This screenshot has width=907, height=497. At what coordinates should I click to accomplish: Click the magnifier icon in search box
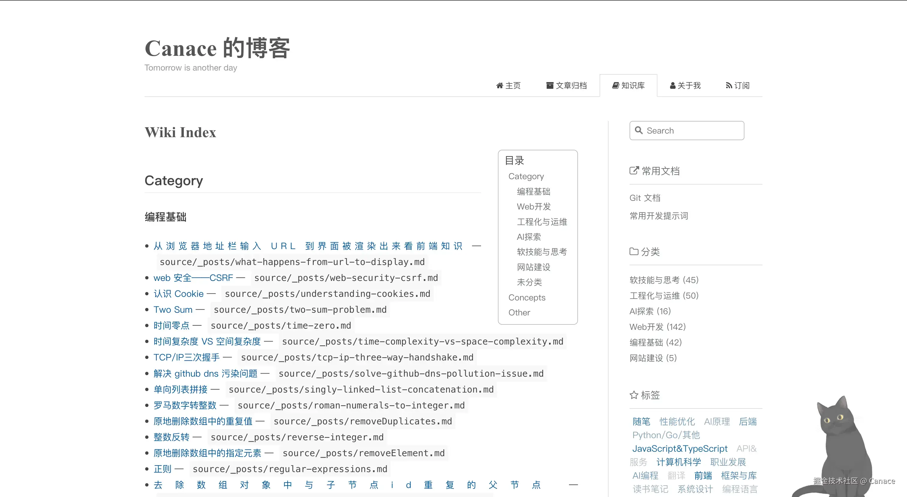pos(639,130)
